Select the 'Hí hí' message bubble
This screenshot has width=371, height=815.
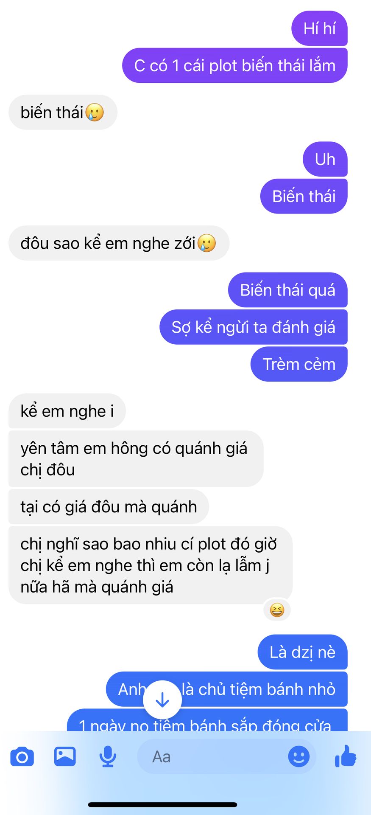(319, 28)
